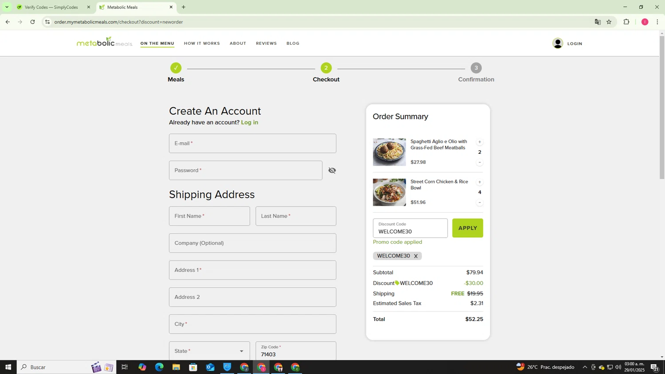Click the volume speaker tray icon
The image size is (665, 374).
(618, 367)
